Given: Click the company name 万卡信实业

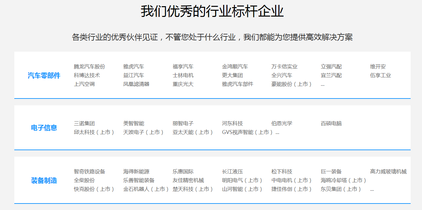Looking at the screenshot, I should (x=285, y=67).
